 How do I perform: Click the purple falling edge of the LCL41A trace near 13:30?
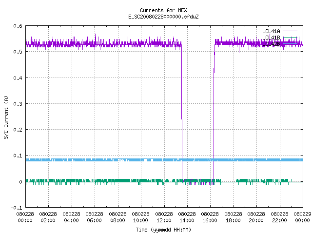click(182, 112)
